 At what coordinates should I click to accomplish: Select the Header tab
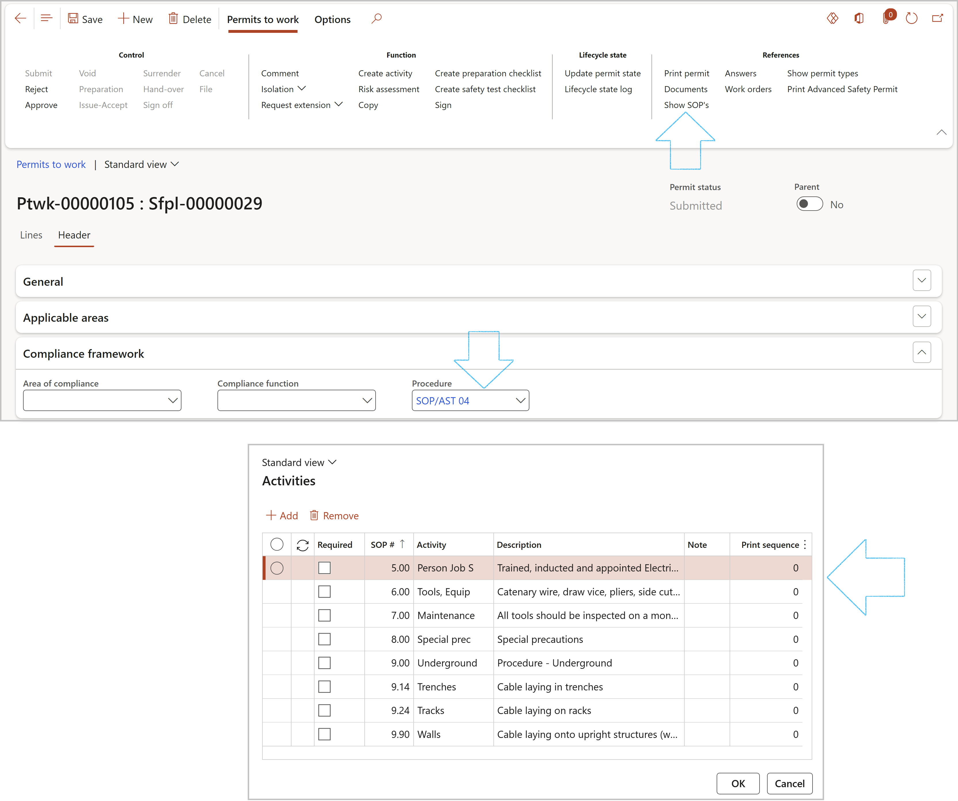point(74,235)
